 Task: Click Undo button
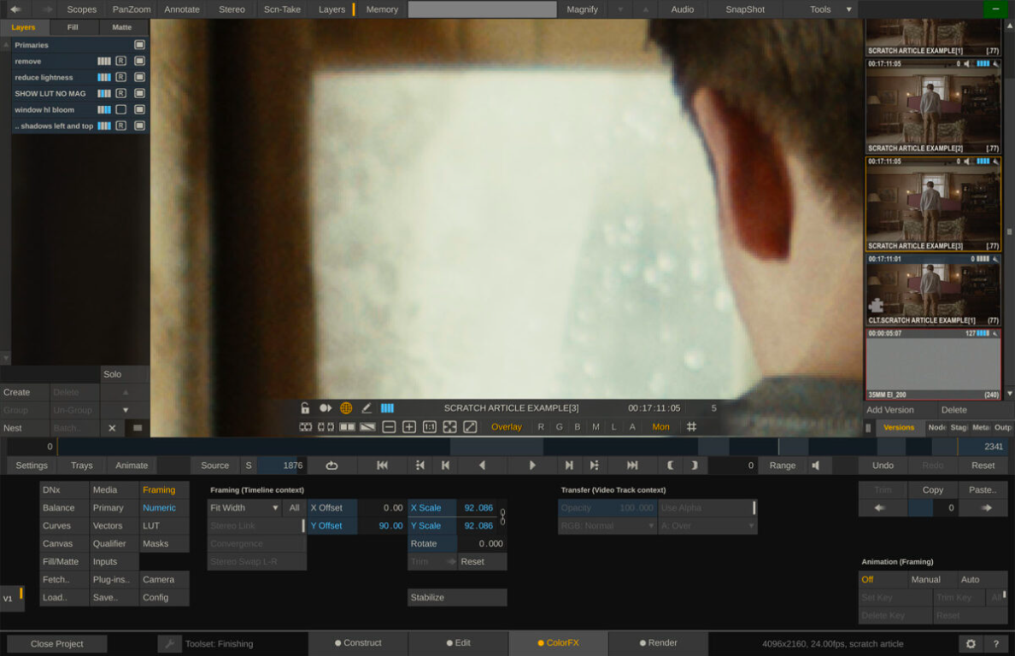coord(883,466)
